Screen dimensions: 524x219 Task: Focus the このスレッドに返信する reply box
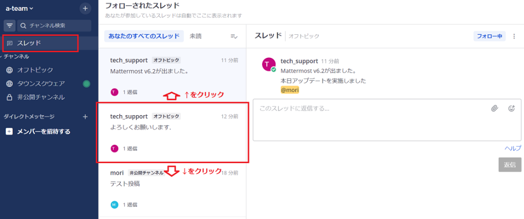[387, 120]
